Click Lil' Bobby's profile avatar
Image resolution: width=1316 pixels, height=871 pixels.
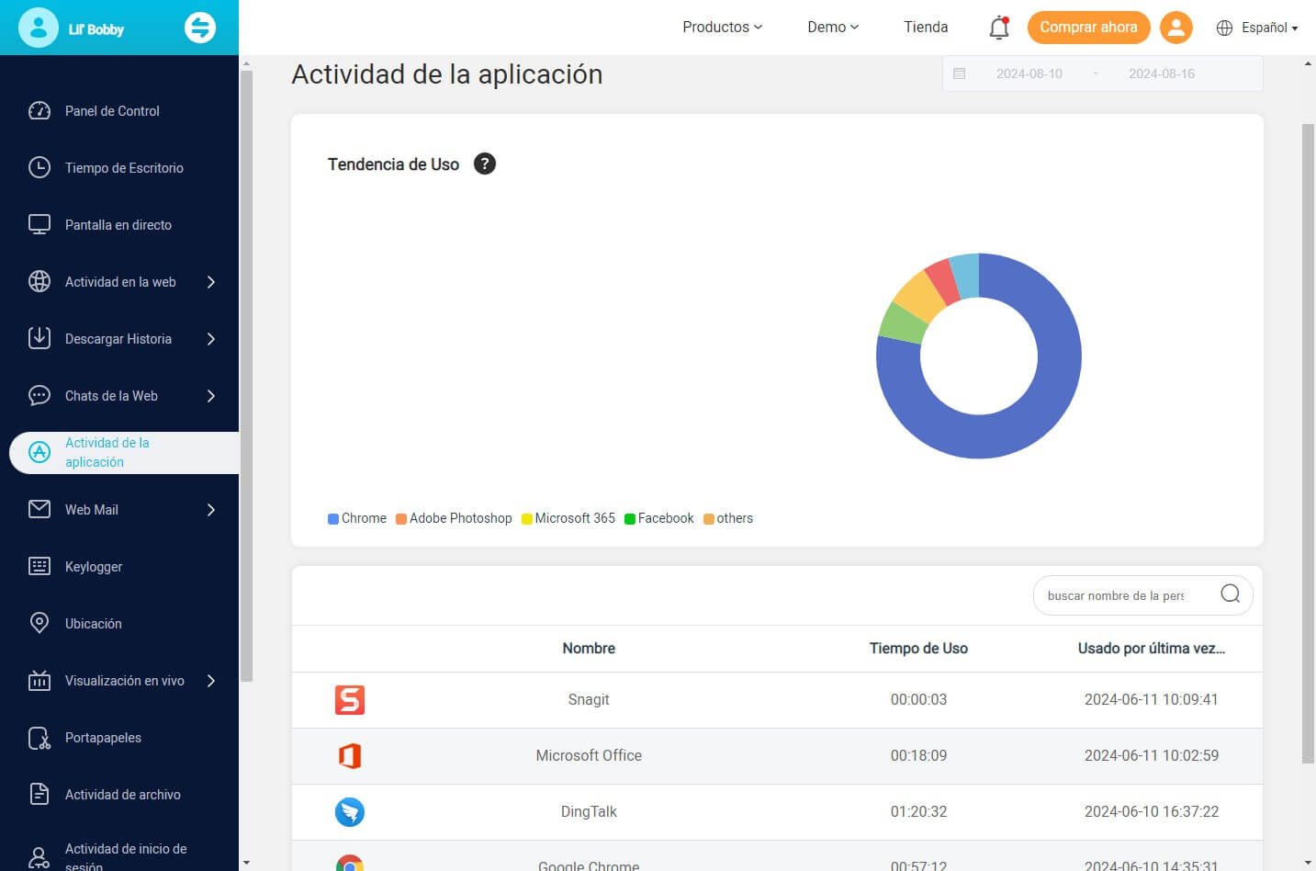point(39,28)
